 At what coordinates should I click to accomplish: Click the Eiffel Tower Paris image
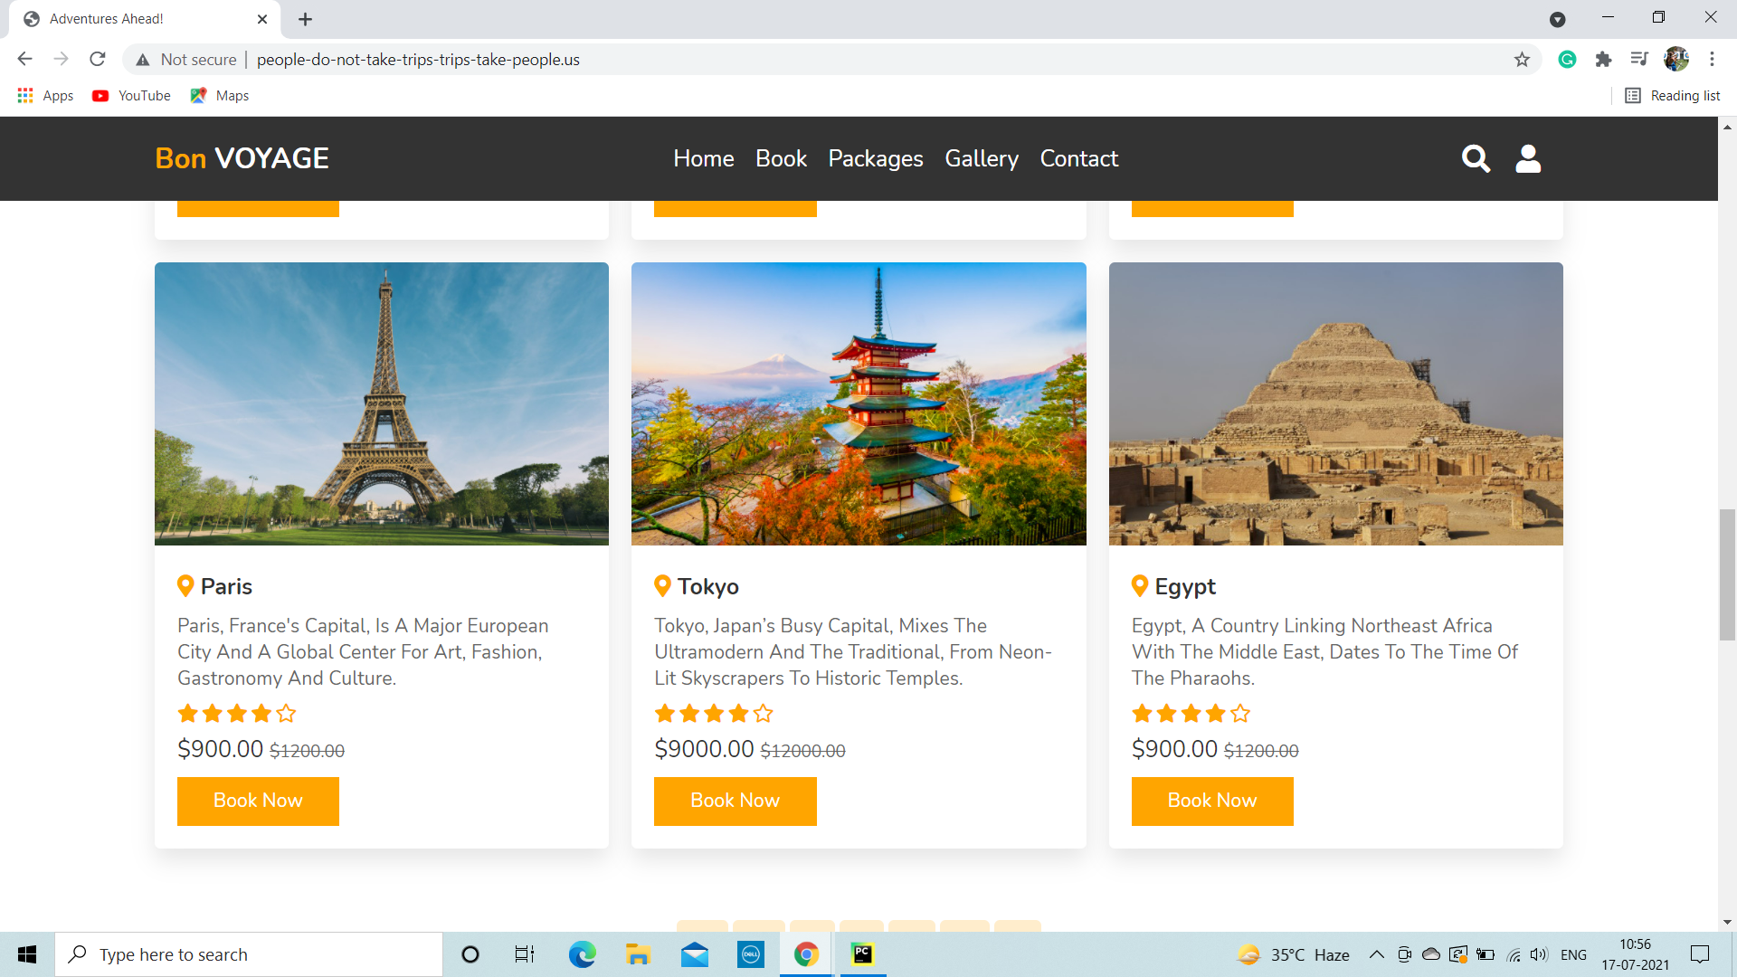pyautogui.click(x=381, y=403)
